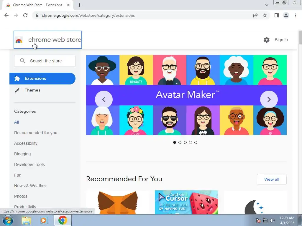Open the volume speaker tray icon
This screenshot has width=302, height=226.
pos(272,220)
